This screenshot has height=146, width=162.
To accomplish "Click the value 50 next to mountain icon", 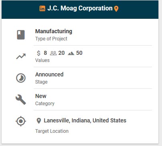I will (x=79, y=53).
